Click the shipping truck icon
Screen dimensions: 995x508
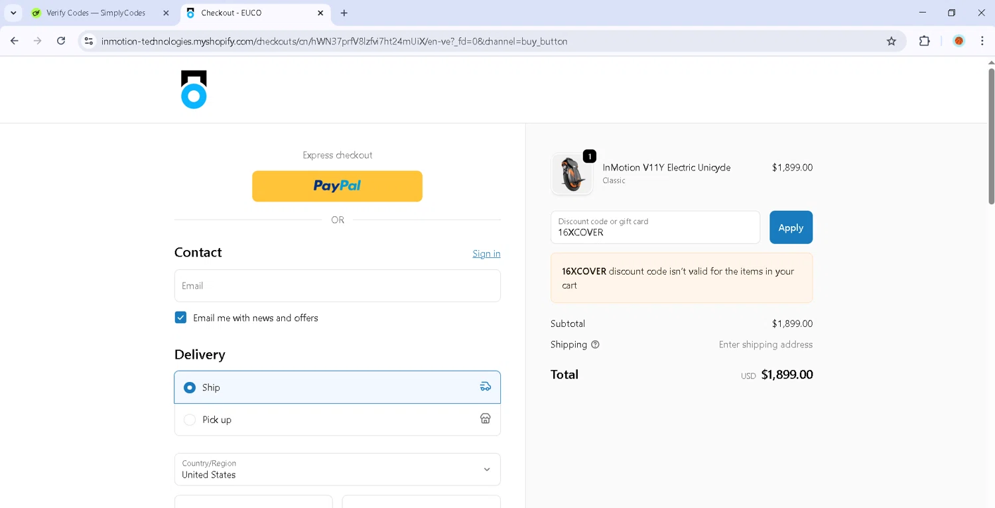tap(486, 387)
